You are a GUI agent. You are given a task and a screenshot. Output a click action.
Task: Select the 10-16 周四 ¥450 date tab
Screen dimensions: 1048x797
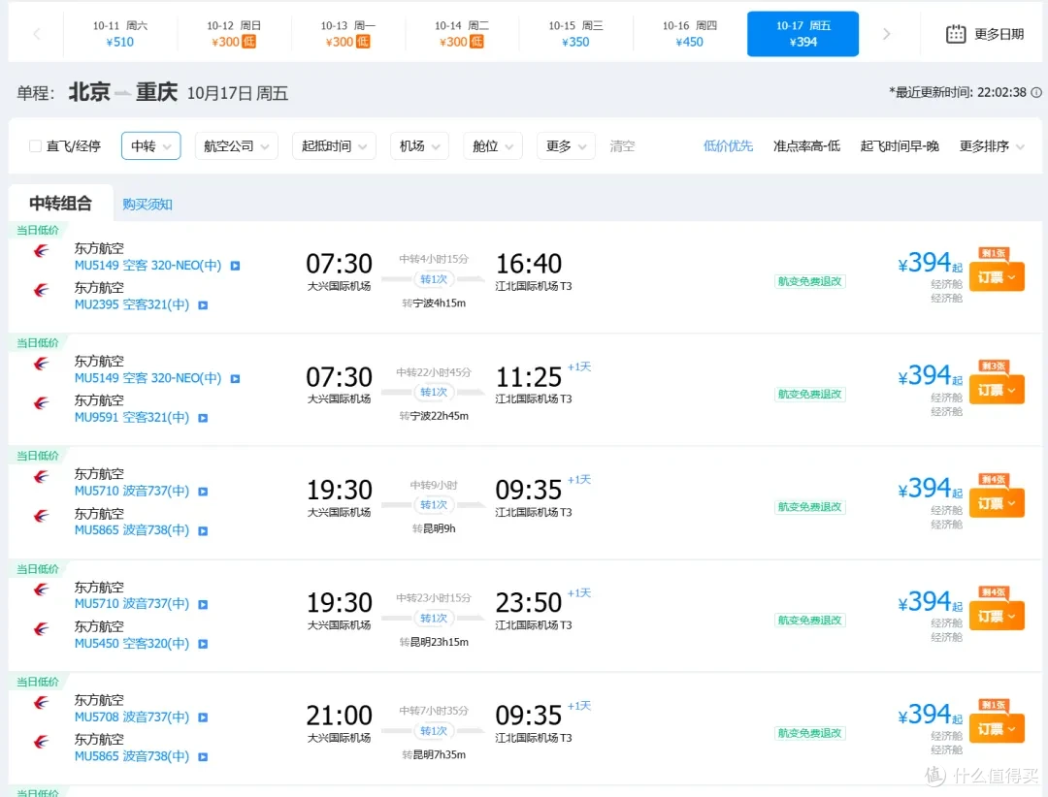coord(689,34)
